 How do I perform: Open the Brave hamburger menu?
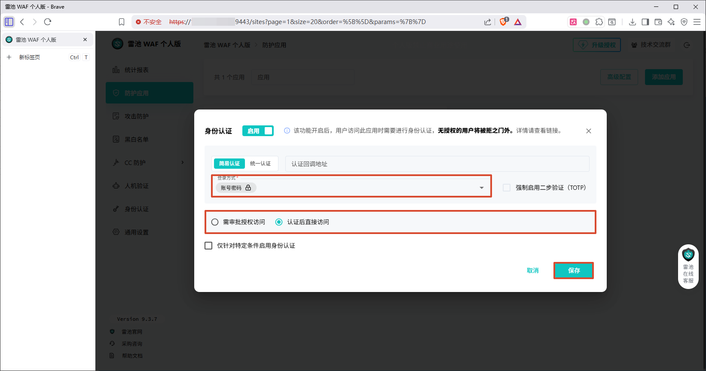point(697,22)
